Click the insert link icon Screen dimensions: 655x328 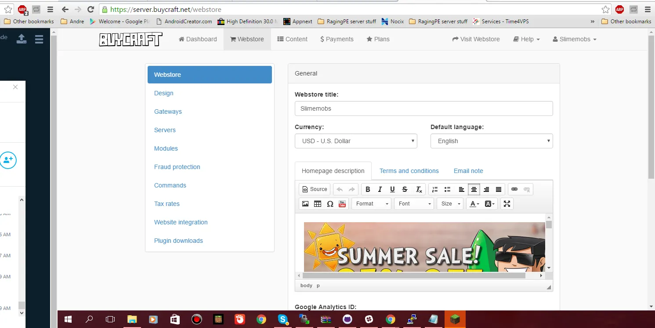click(x=514, y=189)
